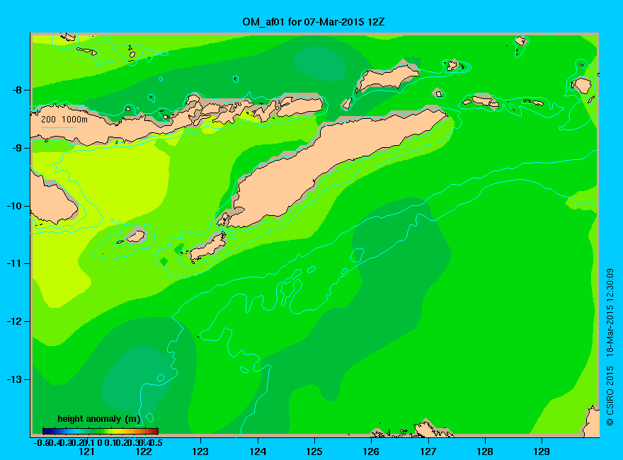Click the '200 1000m' contour legend label
The image size is (623, 460).
[64, 119]
